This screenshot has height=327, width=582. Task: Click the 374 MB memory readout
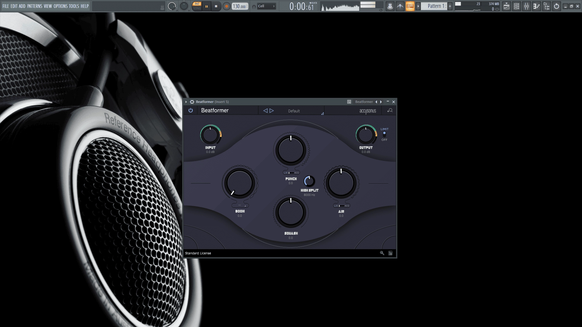[x=494, y=4]
